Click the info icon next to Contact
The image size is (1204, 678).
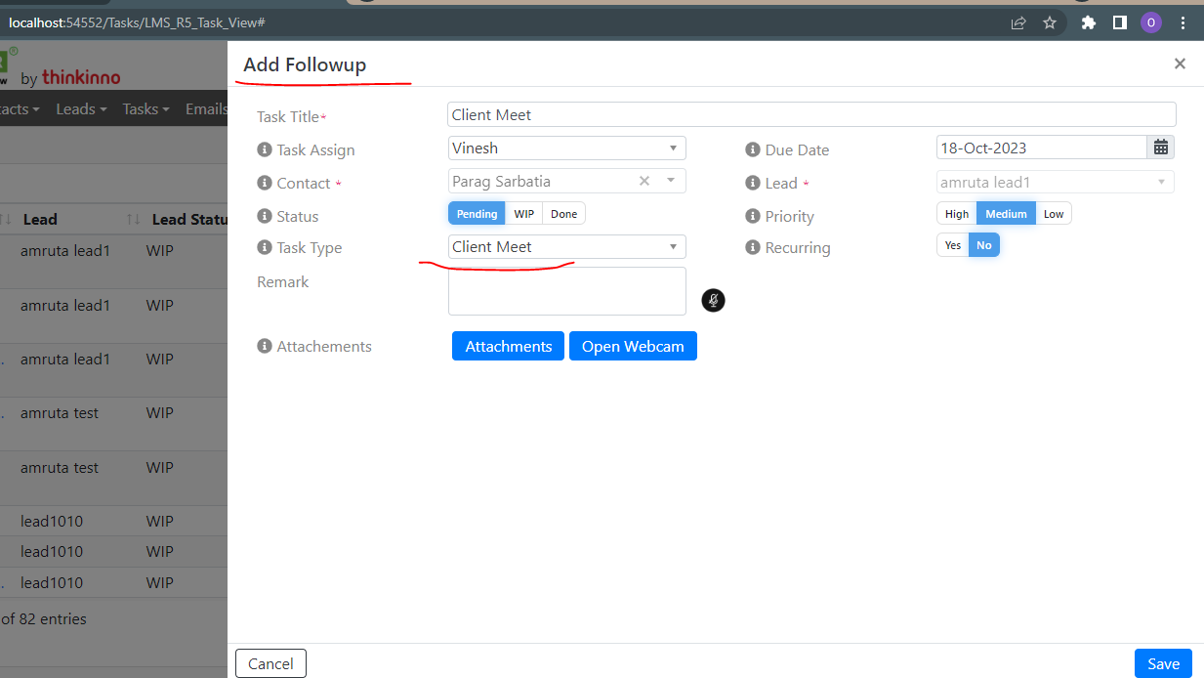(264, 183)
